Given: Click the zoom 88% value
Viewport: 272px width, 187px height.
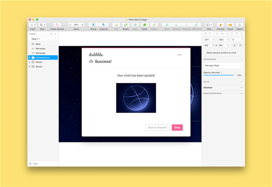Looking at the screenshot, I should (x=76, y=25).
